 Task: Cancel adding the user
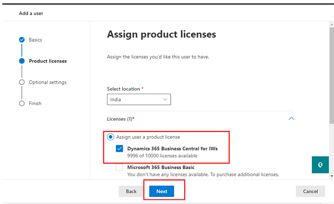310,191
